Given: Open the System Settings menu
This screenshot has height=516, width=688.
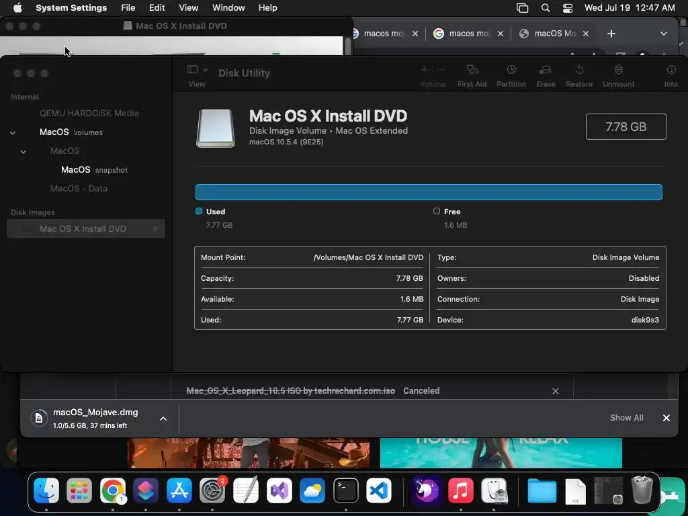Looking at the screenshot, I should [x=71, y=8].
